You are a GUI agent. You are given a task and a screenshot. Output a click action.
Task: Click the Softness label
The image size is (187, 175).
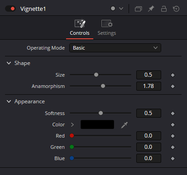click(x=55, y=113)
